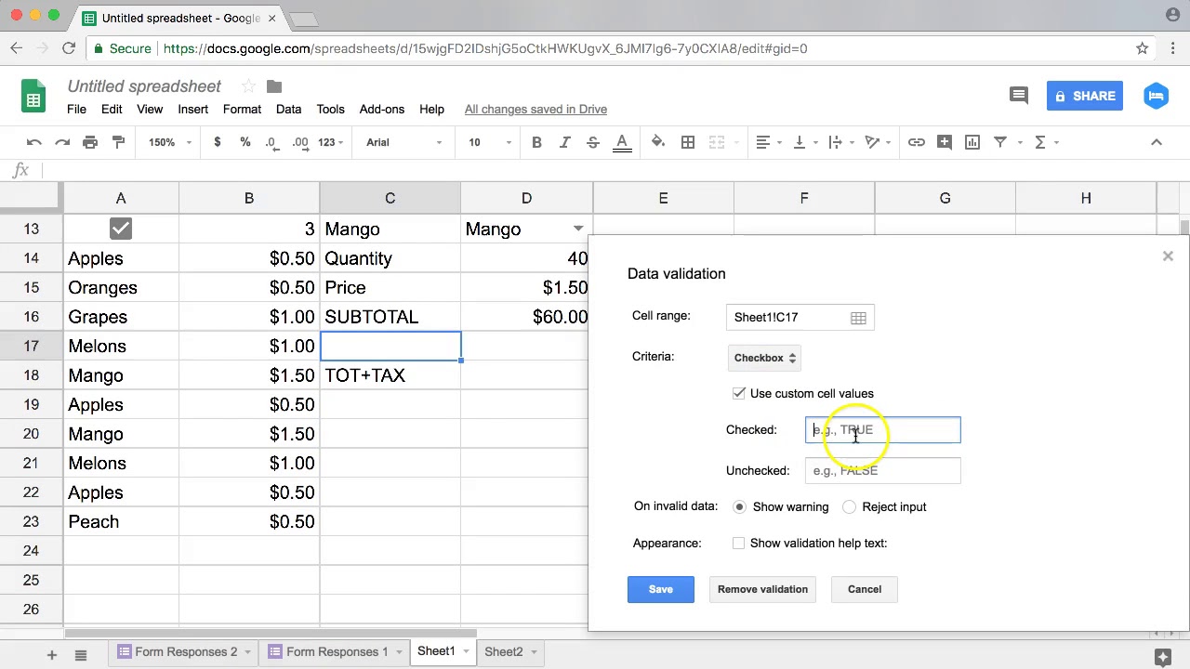
Task: Toggle italic formatting
Action: (564, 142)
